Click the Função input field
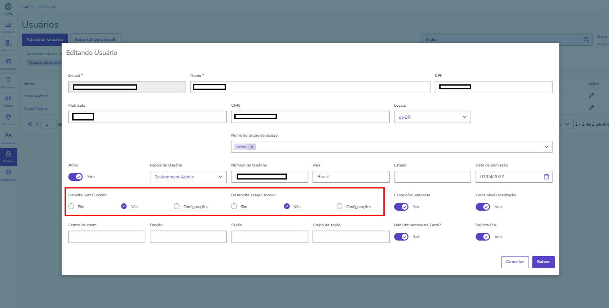Image resolution: width=609 pixels, height=308 pixels. coord(188,237)
